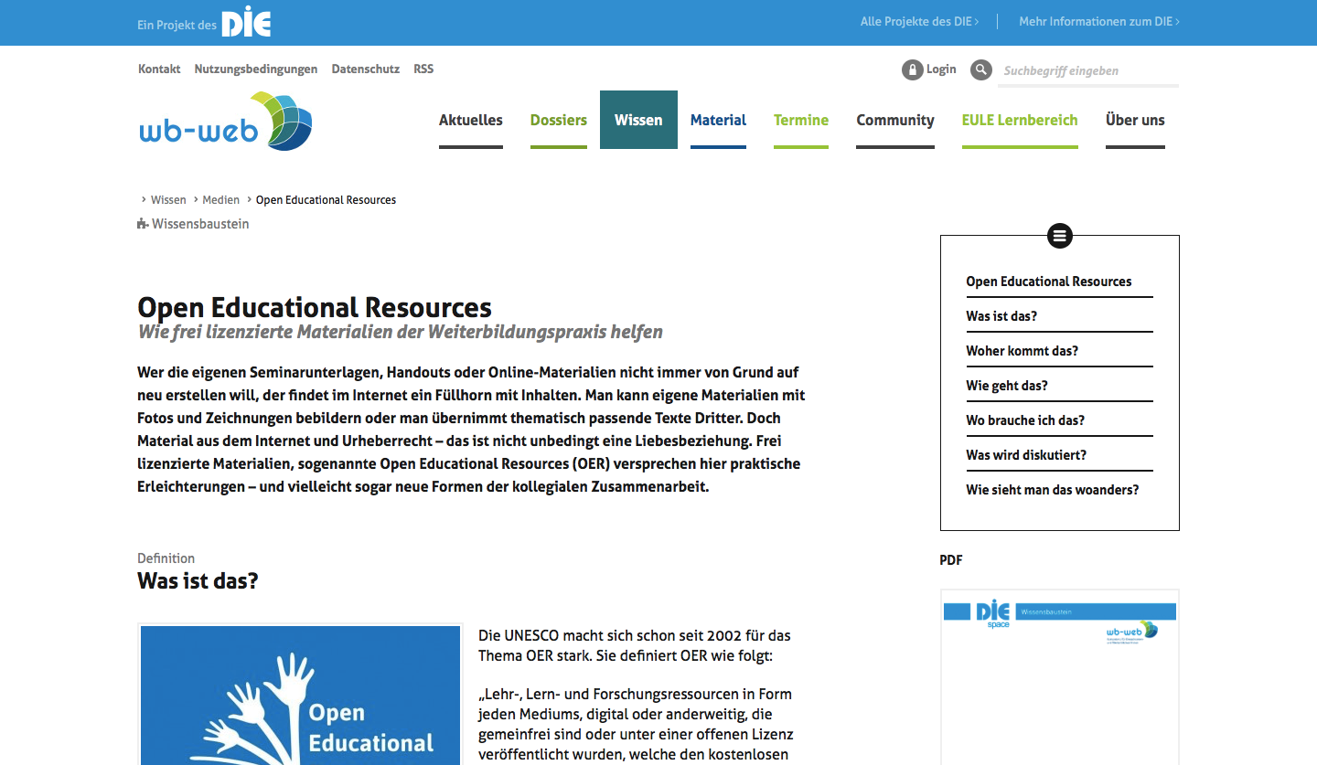Image resolution: width=1317 pixels, height=765 pixels.
Task: Jump to 'Woher kommt das?' section
Action: tap(1022, 351)
